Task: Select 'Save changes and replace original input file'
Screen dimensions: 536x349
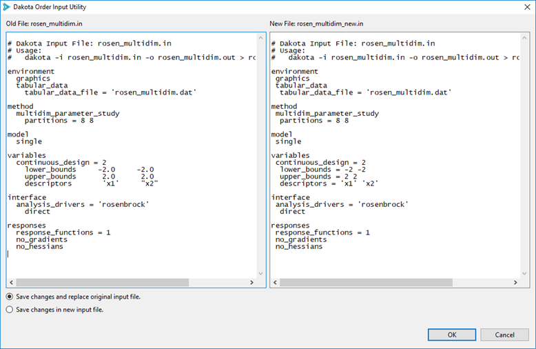Action: point(10,296)
